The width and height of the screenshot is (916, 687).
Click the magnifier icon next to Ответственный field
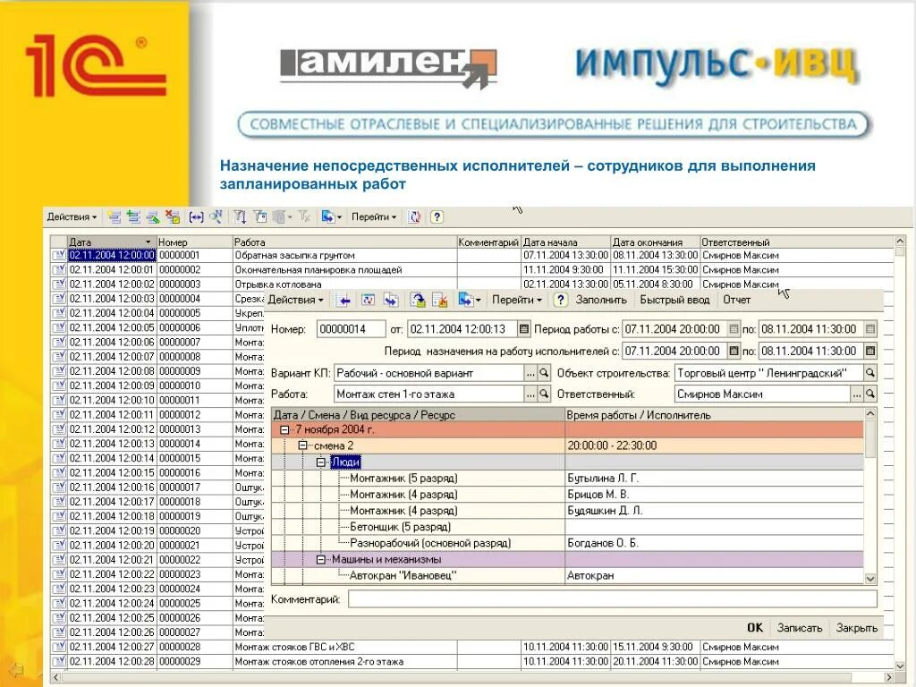[870, 394]
